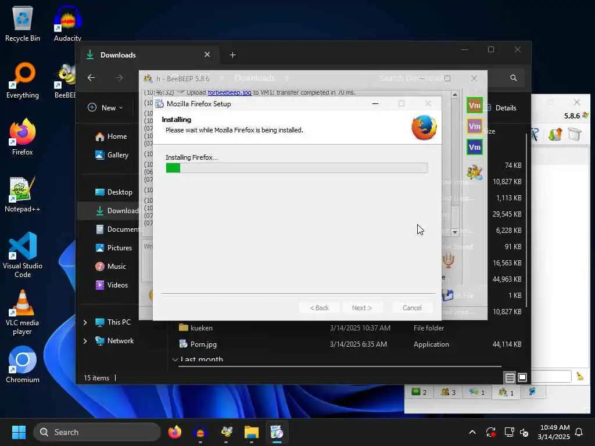
Task: Open the New dropdown in Explorer
Action: (106, 107)
